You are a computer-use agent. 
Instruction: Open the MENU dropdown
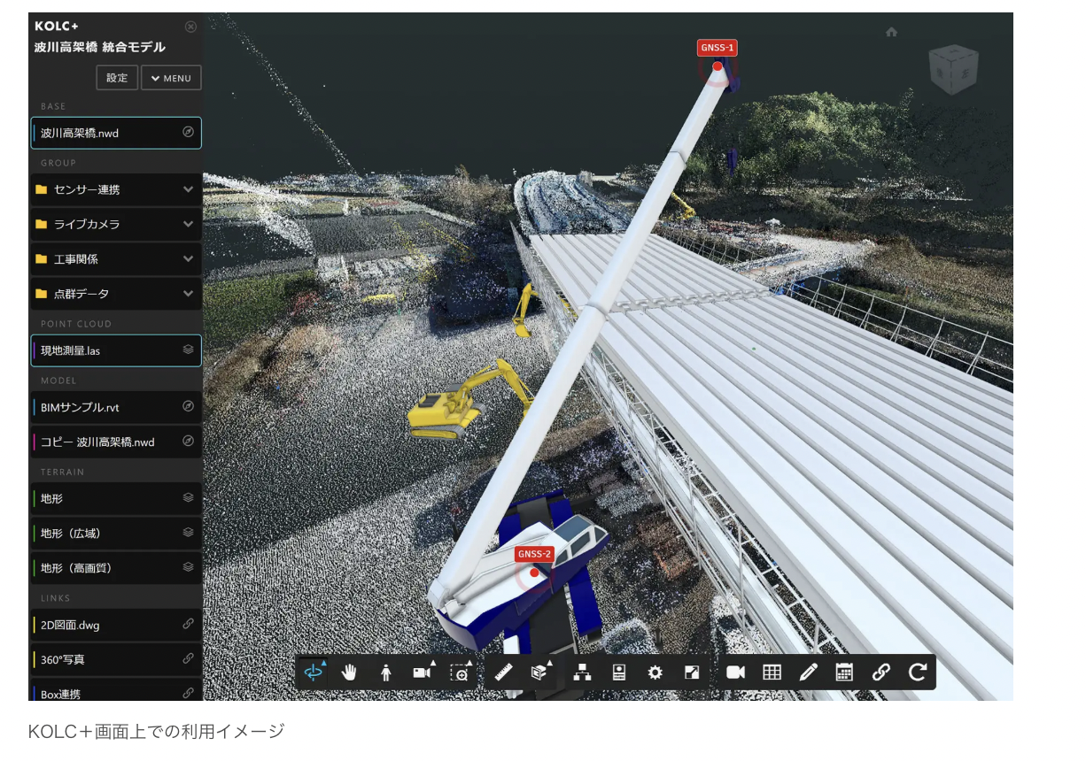pyautogui.click(x=171, y=78)
